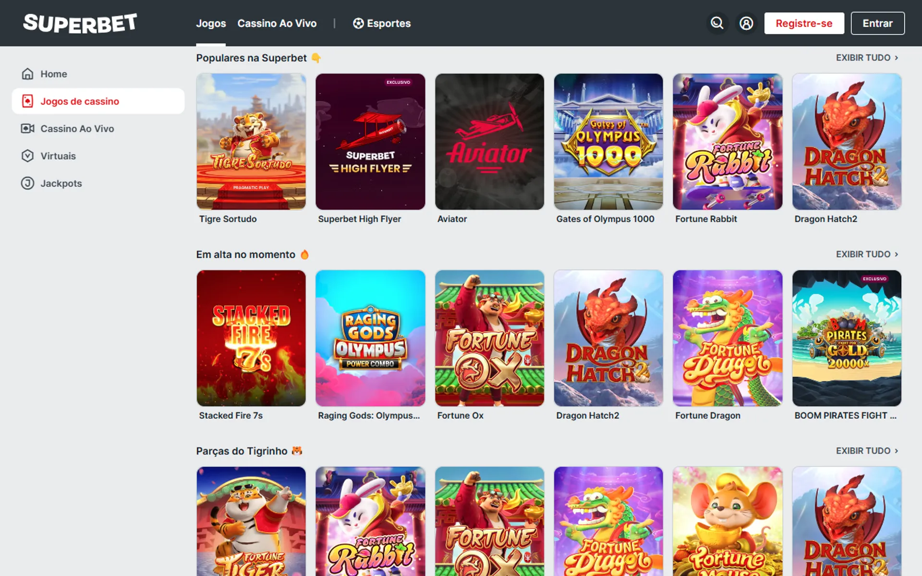Select Jackpots in the sidebar
The image size is (922, 576).
pos(98,183)
